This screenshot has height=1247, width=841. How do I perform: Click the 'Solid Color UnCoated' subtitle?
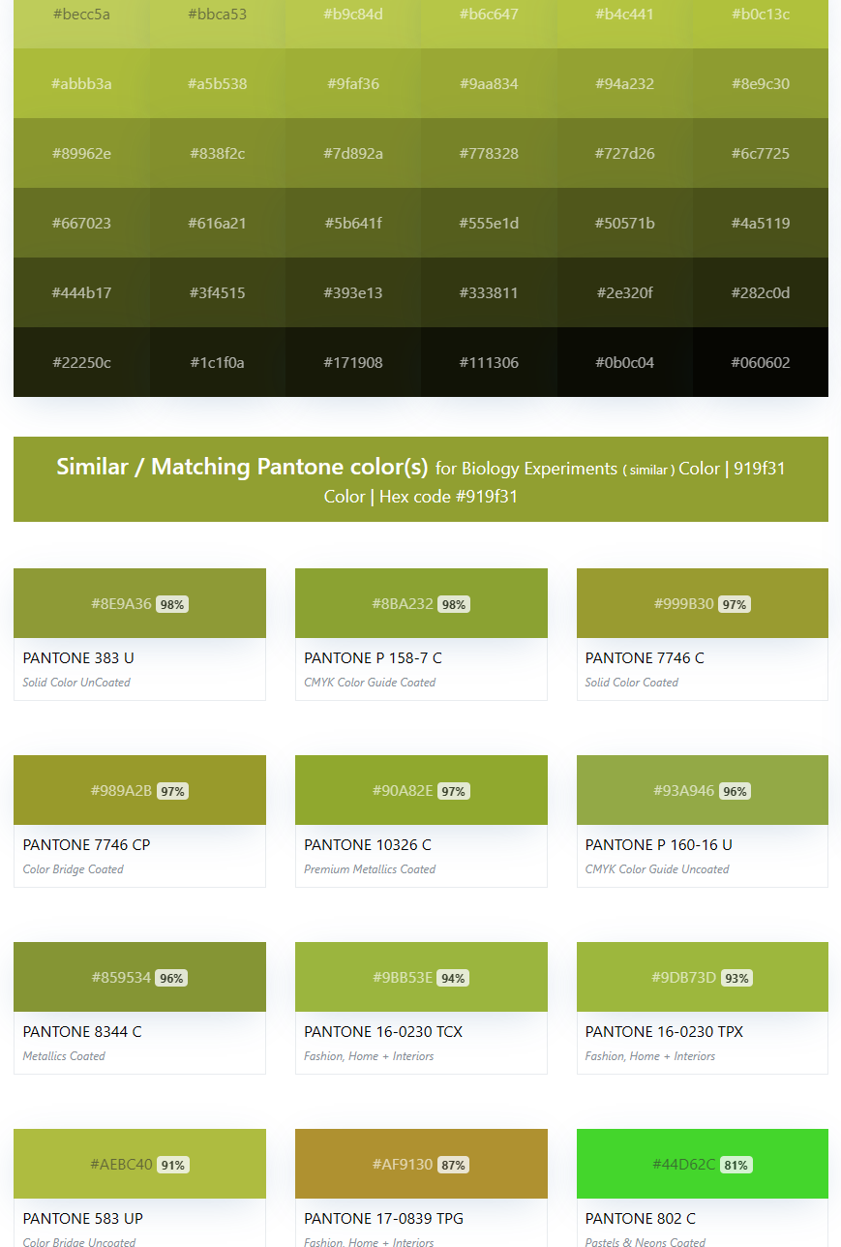[76, 683]
